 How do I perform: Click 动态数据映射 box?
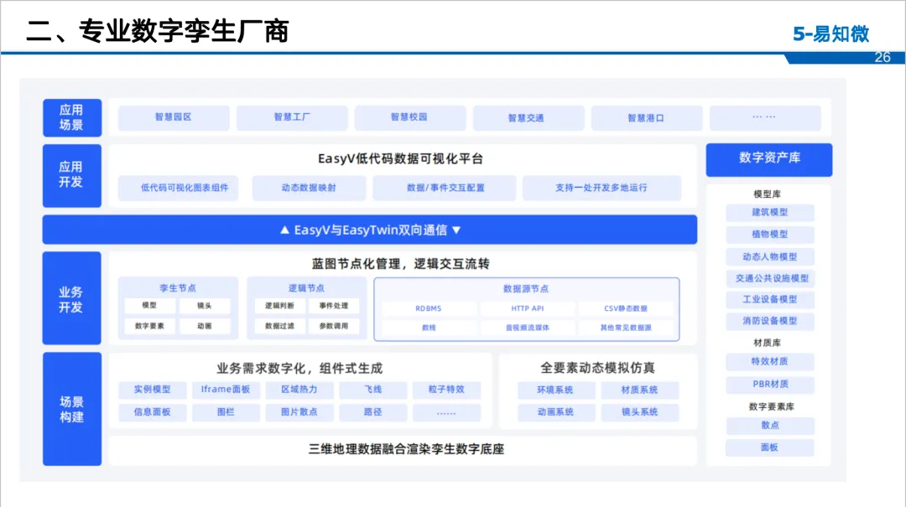309,188
